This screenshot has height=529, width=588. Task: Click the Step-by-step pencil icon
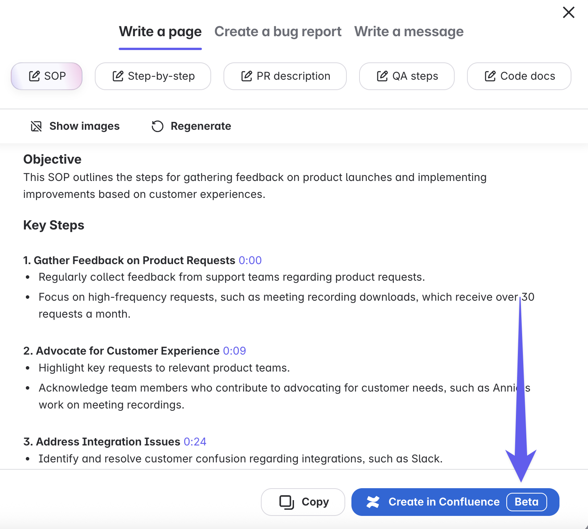tap(118, 76)
